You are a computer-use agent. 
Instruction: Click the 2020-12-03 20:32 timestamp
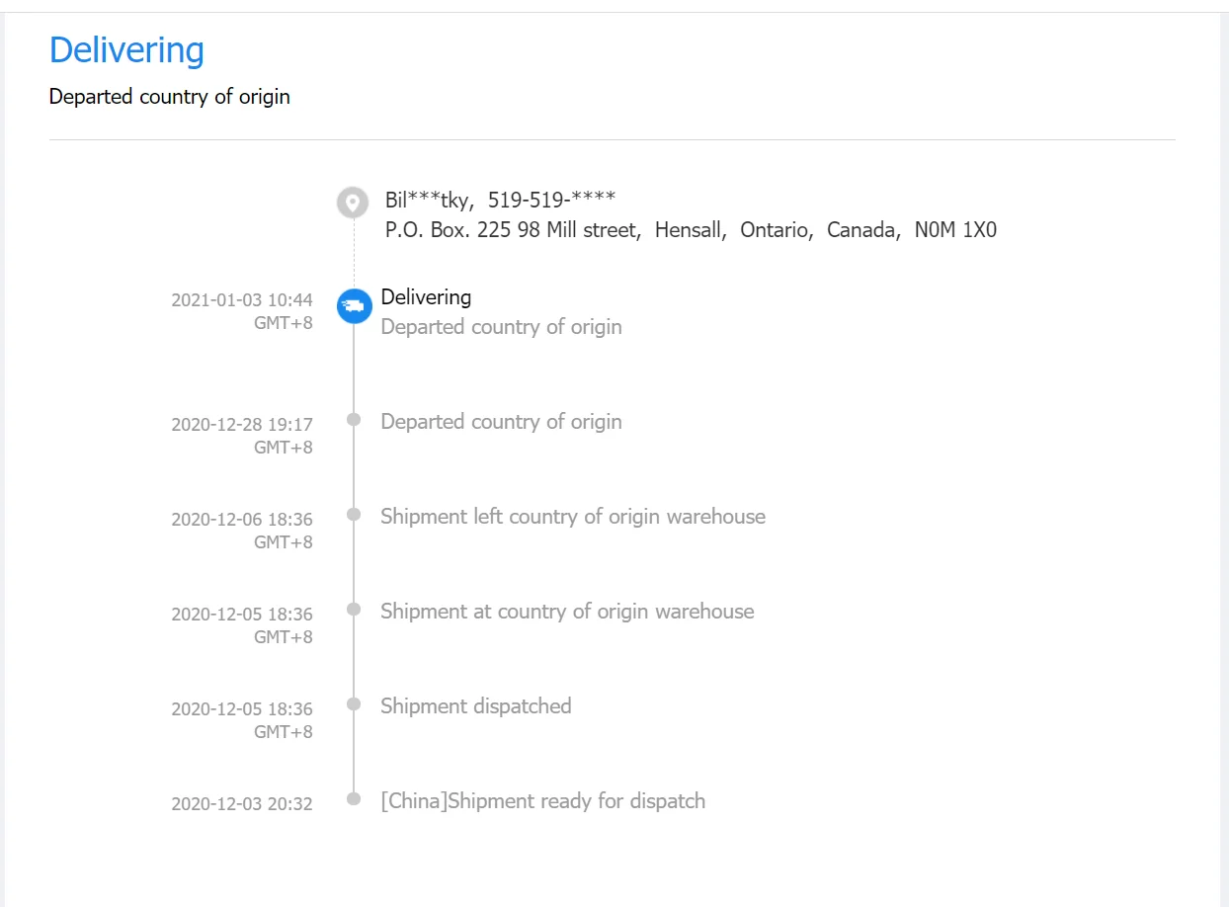[242, 804]
